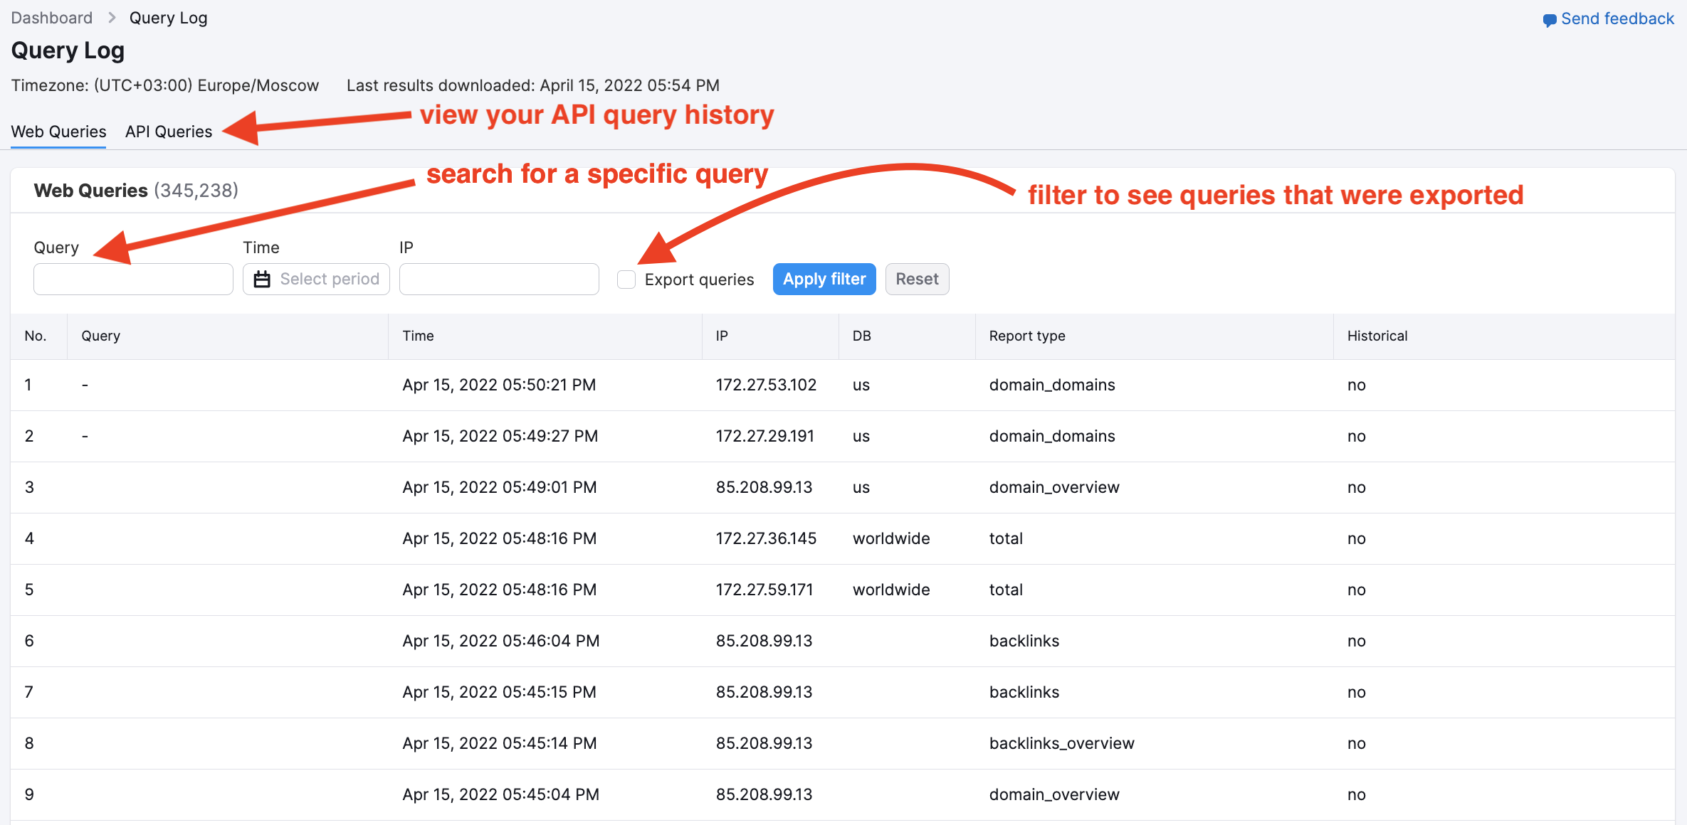Apply the current query filters
1687x825 pixels.
tap(824, 279)
